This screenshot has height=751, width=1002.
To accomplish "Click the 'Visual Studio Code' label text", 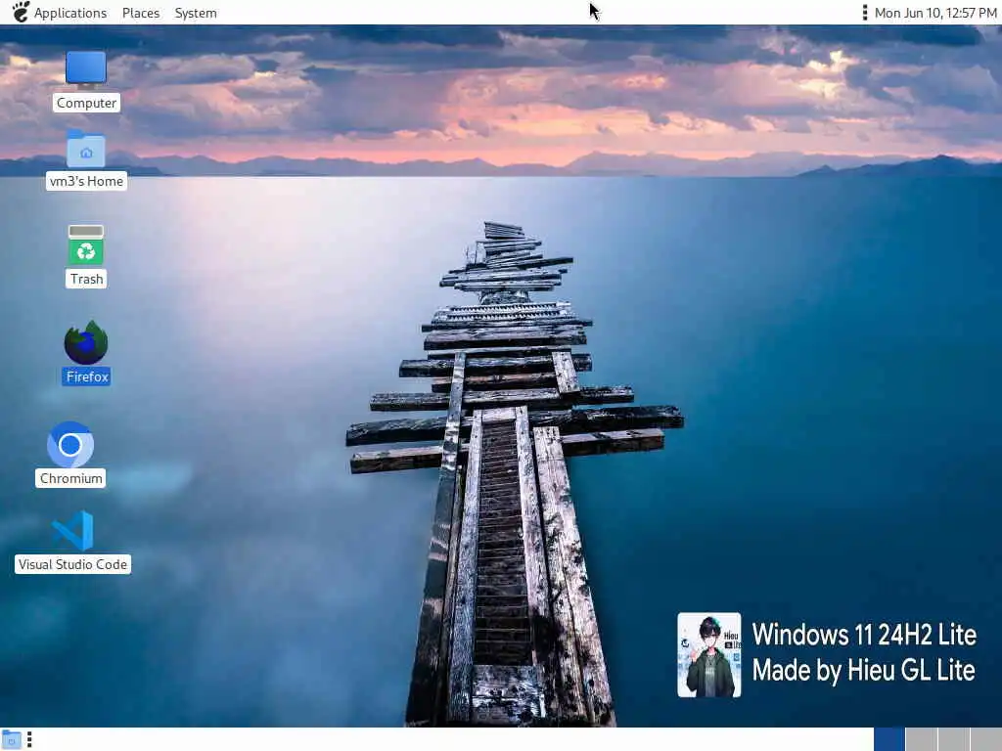I will point(72,564).
